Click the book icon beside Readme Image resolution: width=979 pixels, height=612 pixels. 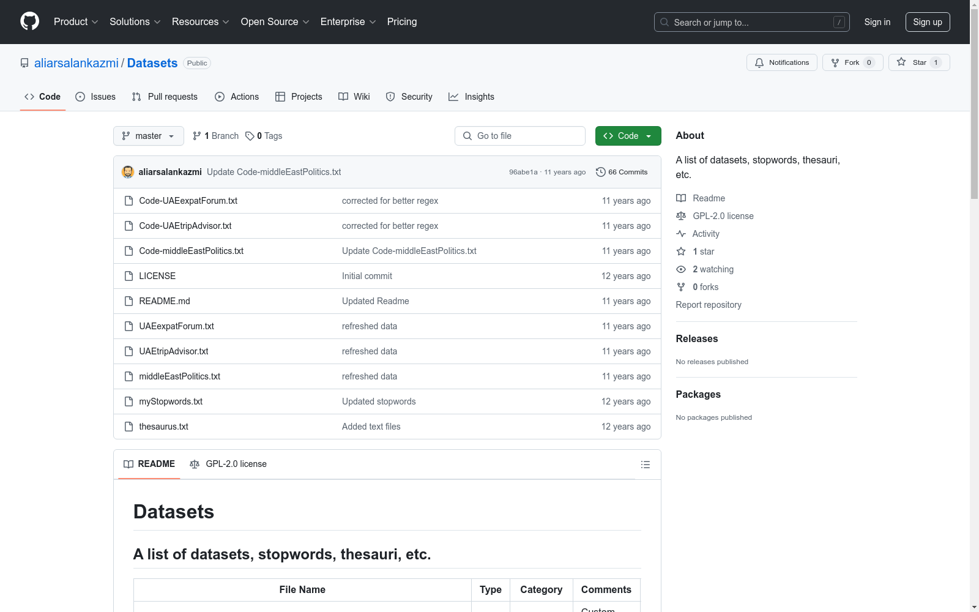tap(681, 198)
